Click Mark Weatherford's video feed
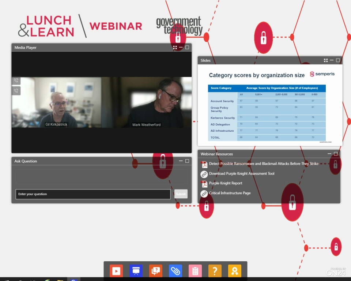 pos(146,102)
